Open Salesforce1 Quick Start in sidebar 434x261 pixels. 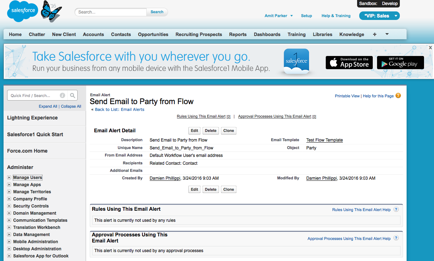(35, 134)
